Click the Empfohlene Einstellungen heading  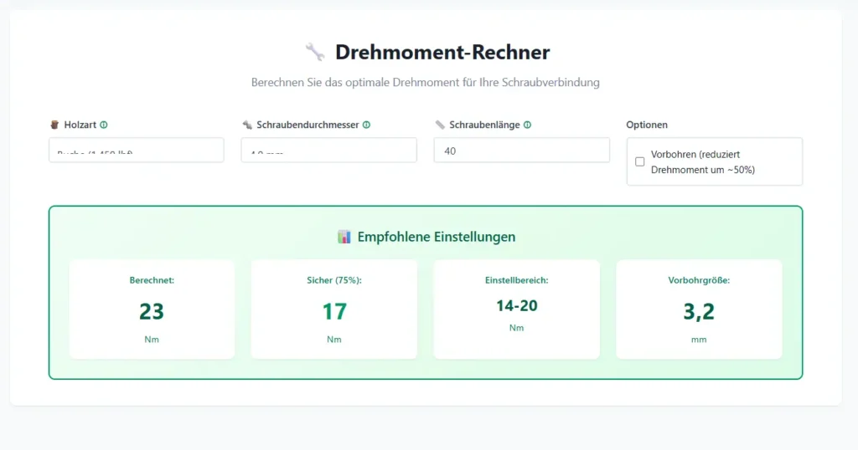point(436,237)
